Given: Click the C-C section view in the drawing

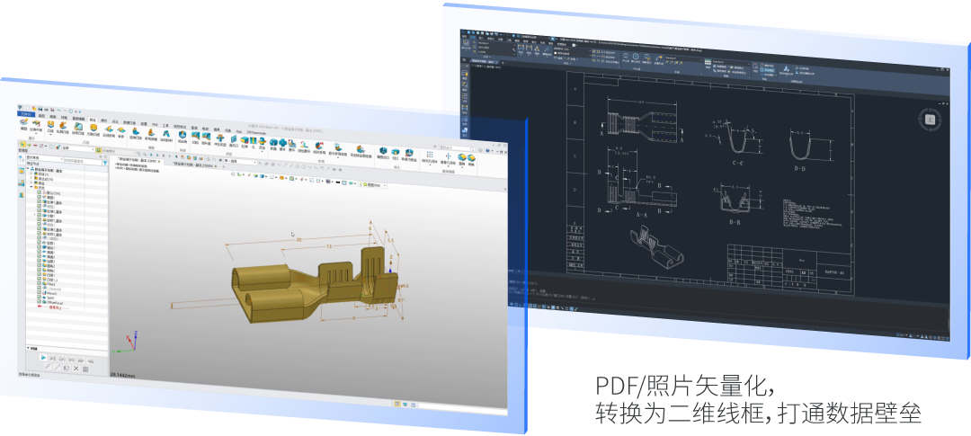Looking at the screenshot, I should point(737,144).
